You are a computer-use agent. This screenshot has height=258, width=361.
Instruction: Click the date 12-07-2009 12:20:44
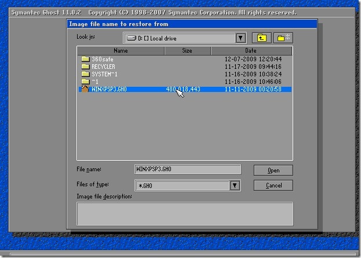coord(253,59)
